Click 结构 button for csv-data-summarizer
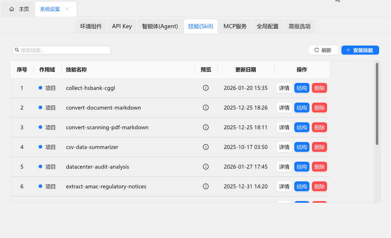The image size is (391, 238). 302,147
